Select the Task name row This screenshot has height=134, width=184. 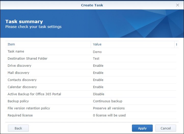click(16, 51)
